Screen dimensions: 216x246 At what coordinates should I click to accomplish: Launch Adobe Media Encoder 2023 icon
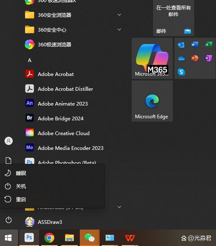[x=29, y=148]
